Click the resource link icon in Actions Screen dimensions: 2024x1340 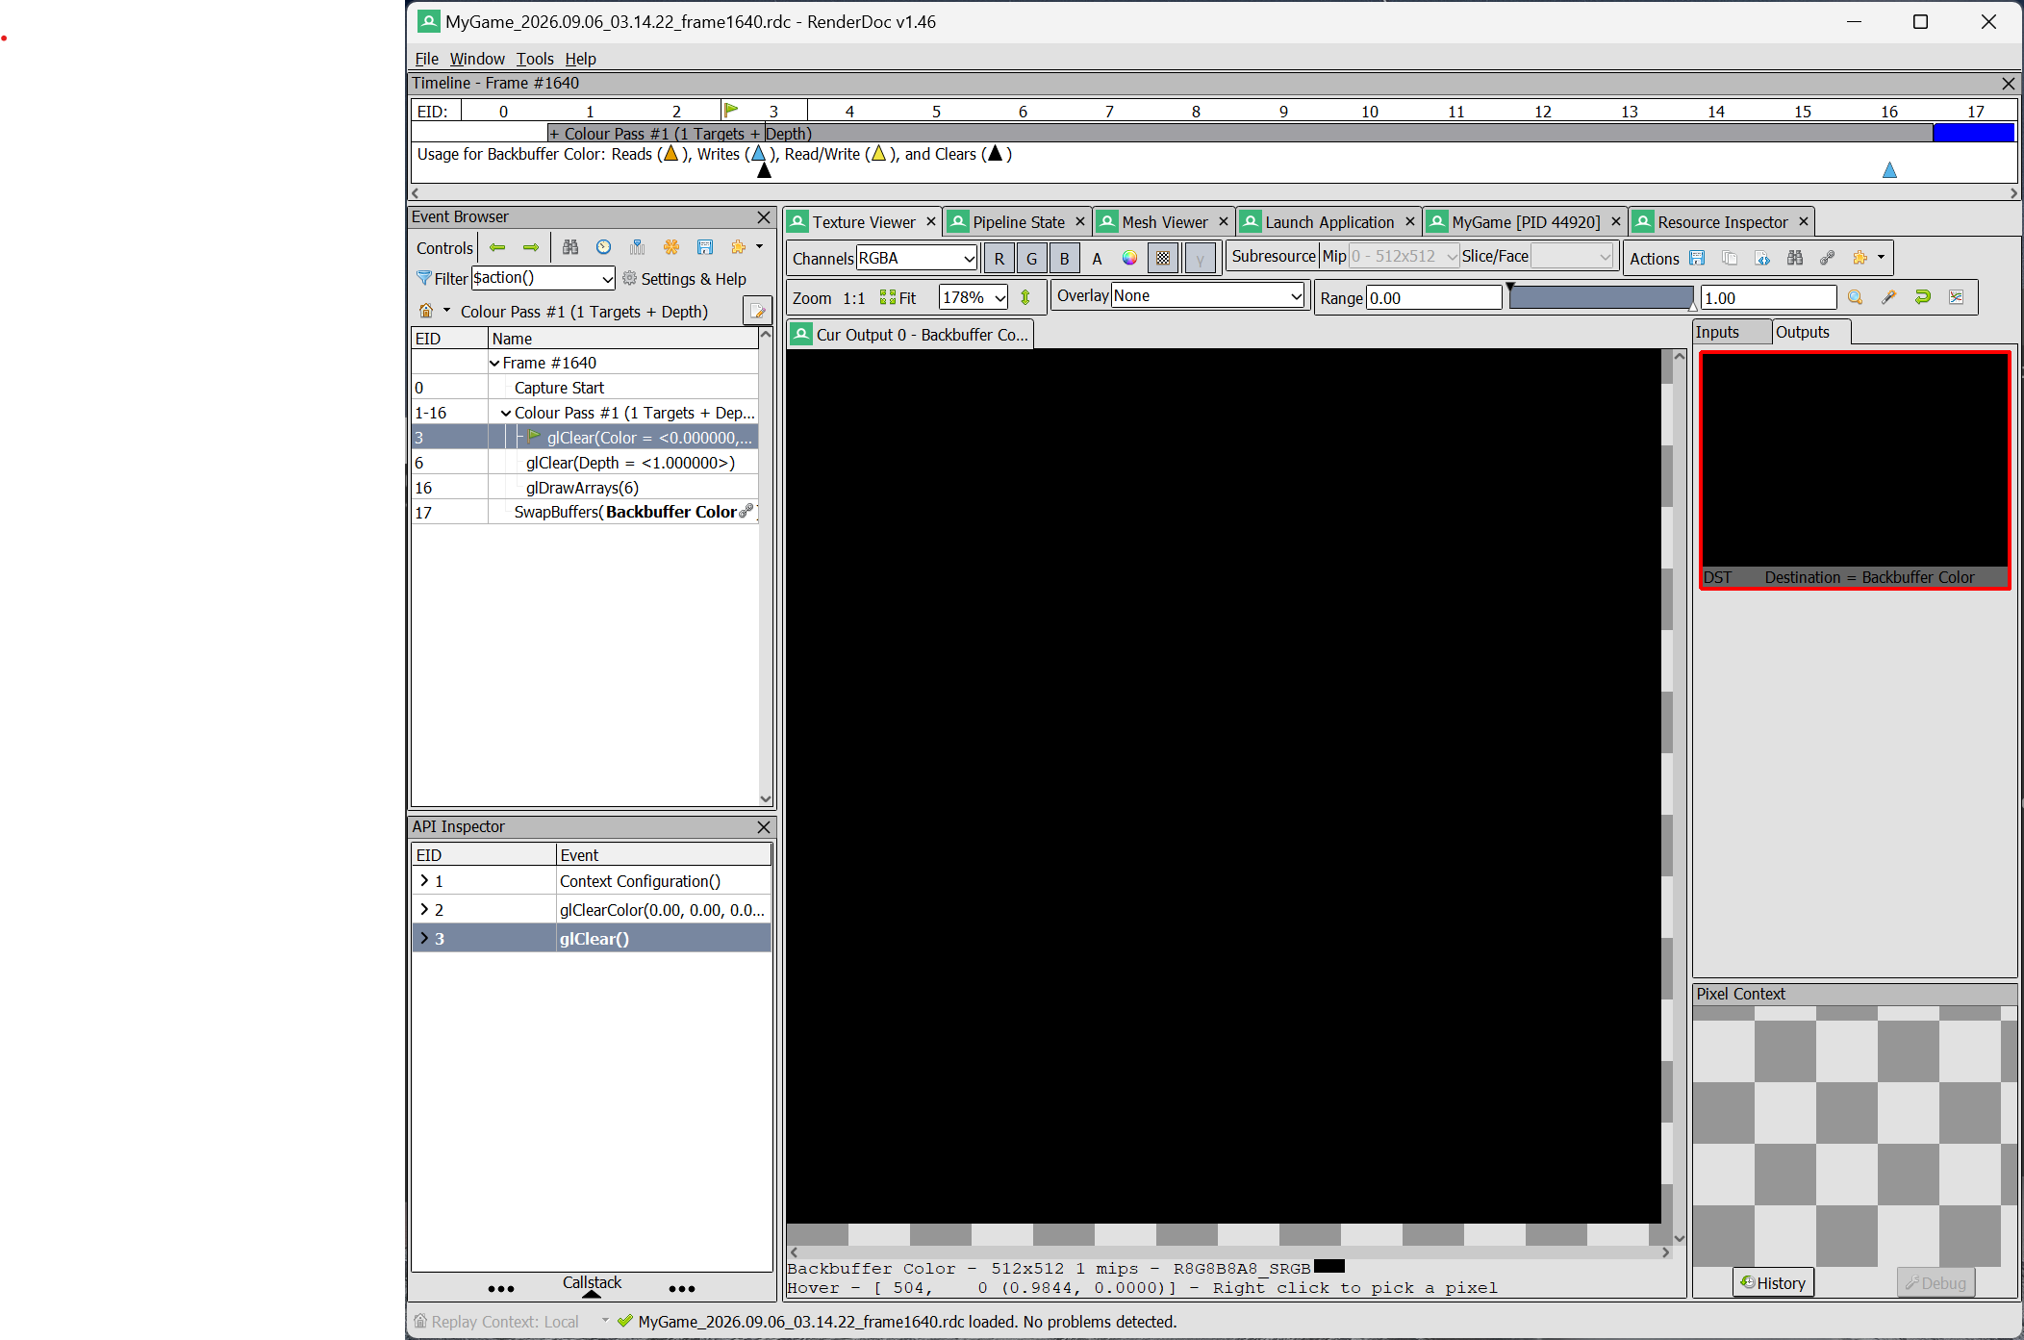[1828, 258]
